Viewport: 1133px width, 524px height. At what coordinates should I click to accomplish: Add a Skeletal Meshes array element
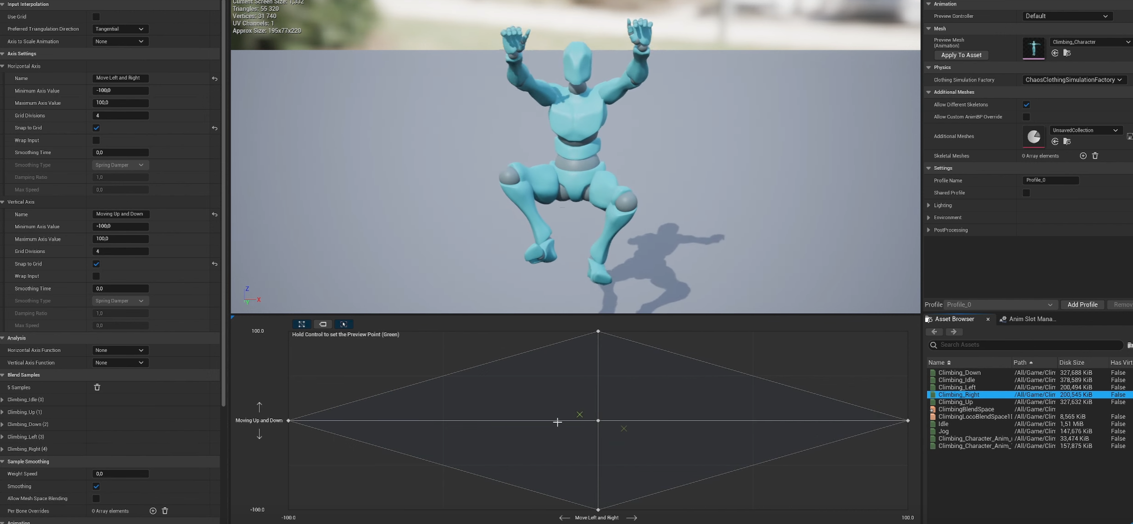(x=1083, y=156)
